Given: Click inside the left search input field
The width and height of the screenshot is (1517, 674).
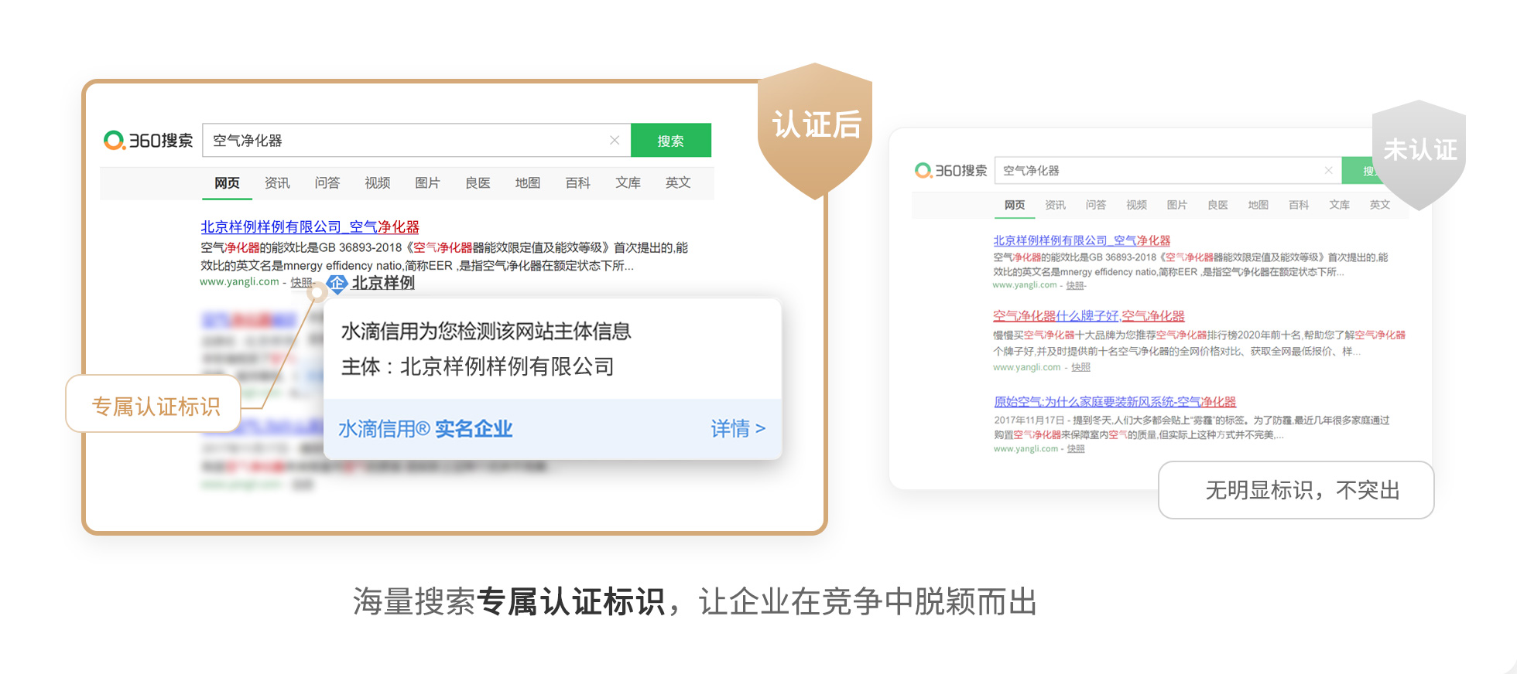Looking at the screenshot, I should (402, 141).
